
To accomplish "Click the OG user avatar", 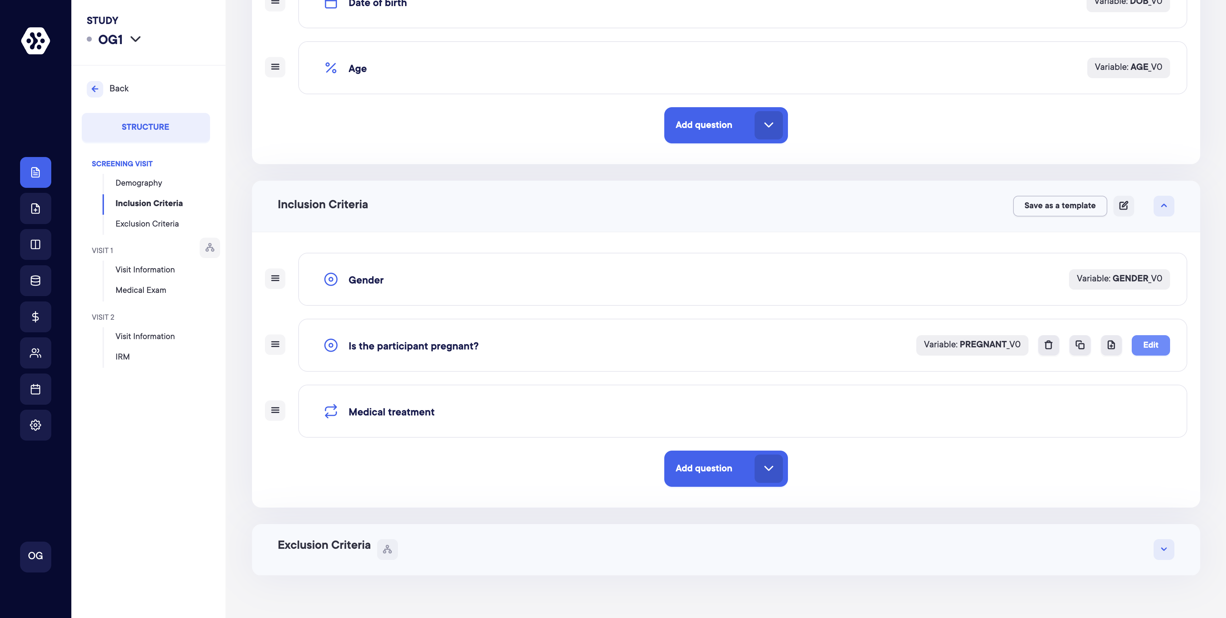I will 36,556.
